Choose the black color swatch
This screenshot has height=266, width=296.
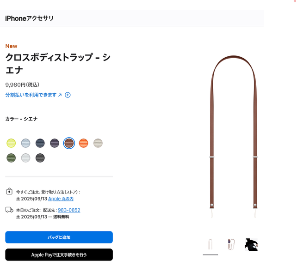[40, 158]
